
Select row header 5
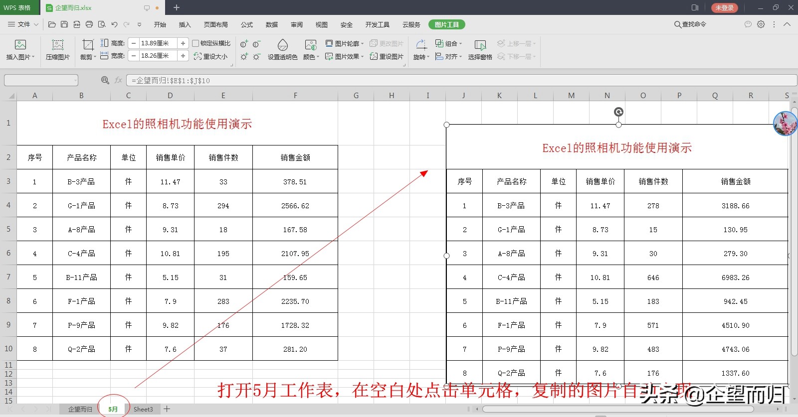pyautogui.click(x=8, y=229)
